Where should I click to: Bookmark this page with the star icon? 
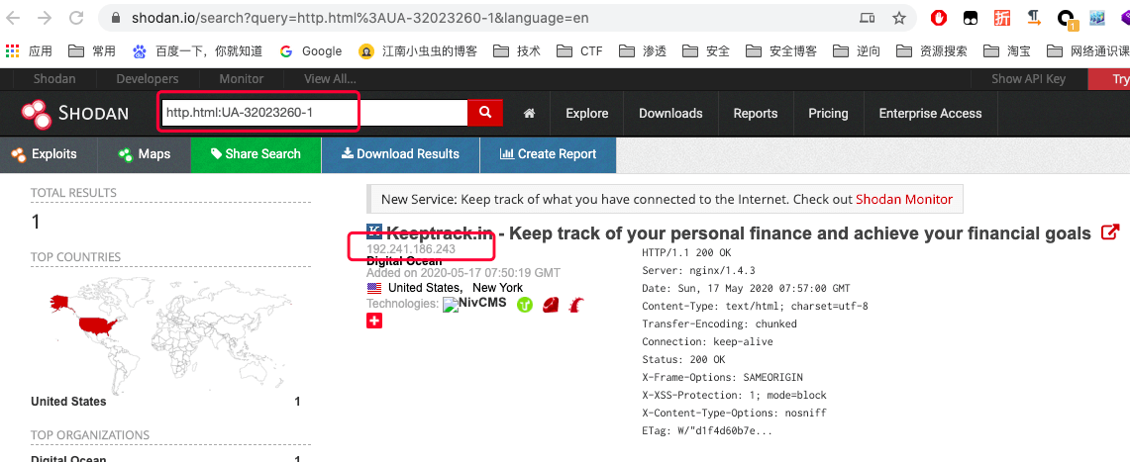coord(898,18)
